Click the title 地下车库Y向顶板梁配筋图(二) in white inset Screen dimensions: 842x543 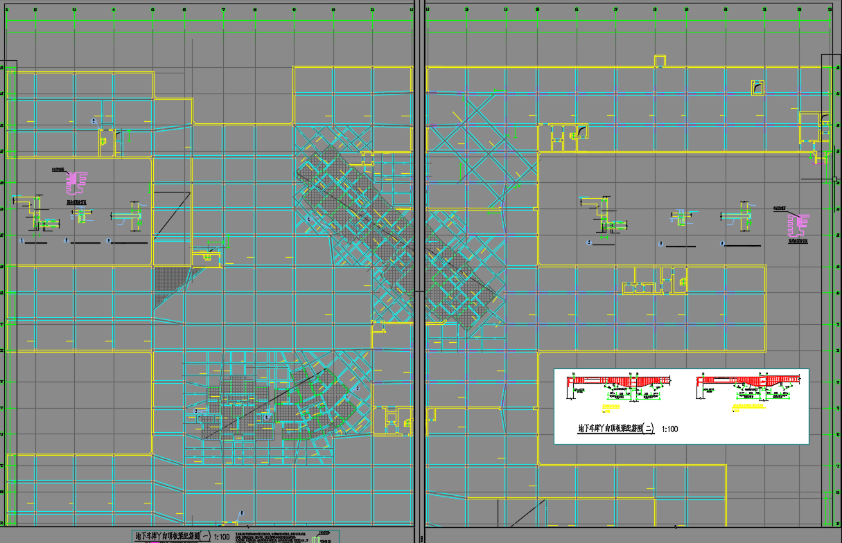(x=617, y=429)
